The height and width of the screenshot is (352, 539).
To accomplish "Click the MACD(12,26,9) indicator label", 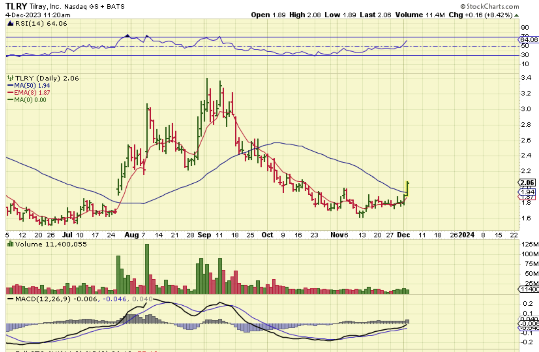I will [x=43, y=299].
